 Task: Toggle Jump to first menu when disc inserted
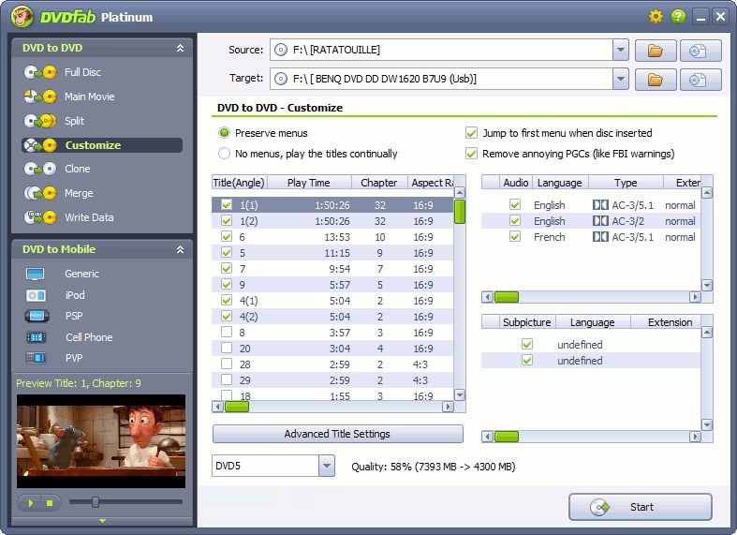pos(471,133)
